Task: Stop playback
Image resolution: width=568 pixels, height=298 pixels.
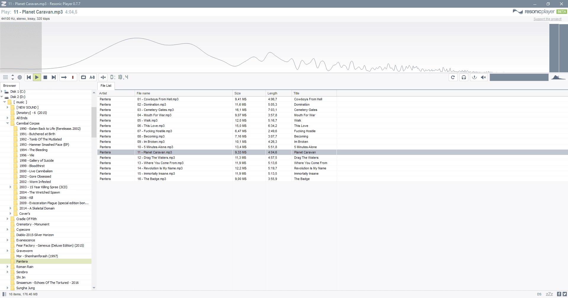Action: pyautogui.click(x=45, y=77)
